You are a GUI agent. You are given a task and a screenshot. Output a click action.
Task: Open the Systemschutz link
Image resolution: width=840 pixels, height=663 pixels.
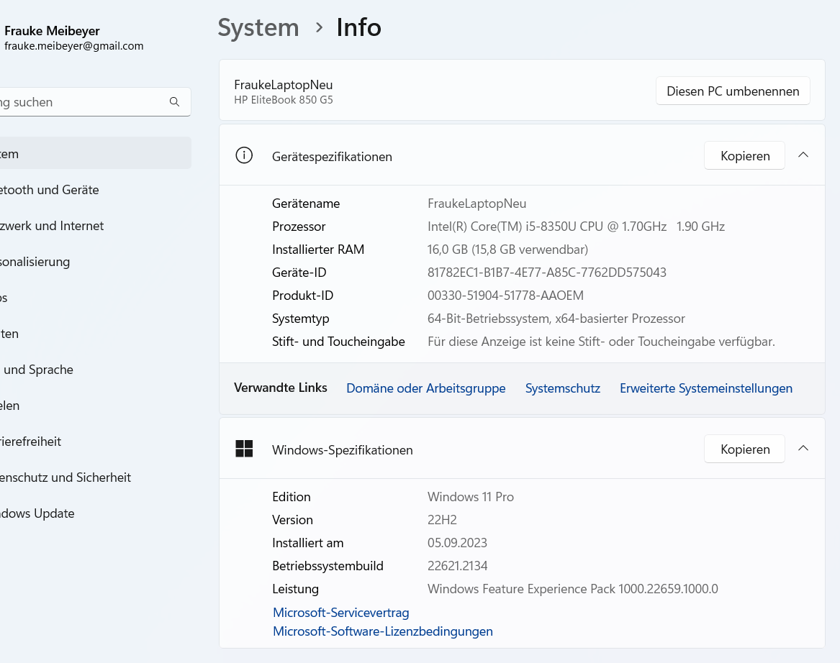562,388
